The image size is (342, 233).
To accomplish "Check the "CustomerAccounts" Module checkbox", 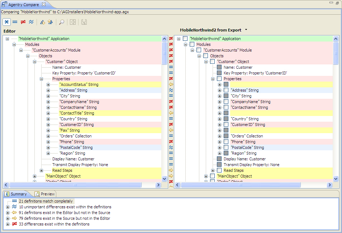I will coord(199,50).
